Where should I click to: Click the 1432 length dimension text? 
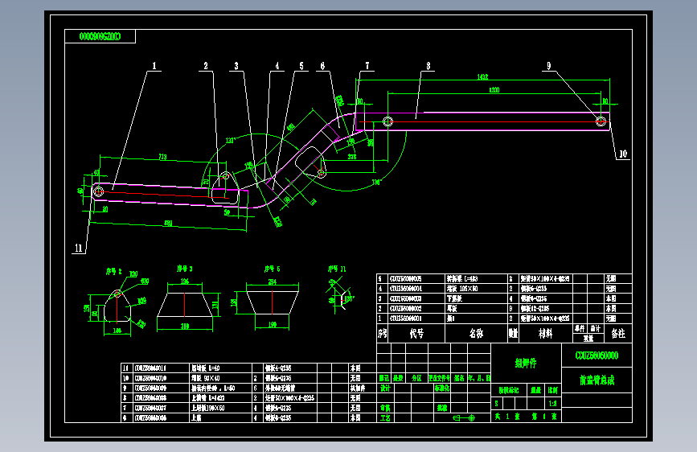[x=482, y=77]
